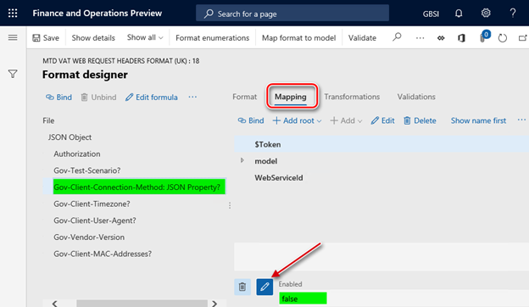Viewport: 529px width, 307px height.
Task: Click the Search for a page field
Action: (292, 14)
